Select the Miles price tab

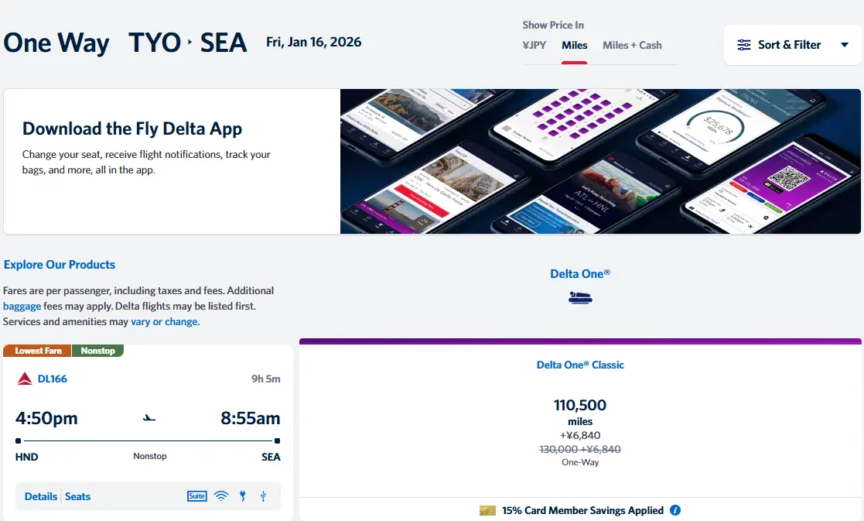click(574, 45)
